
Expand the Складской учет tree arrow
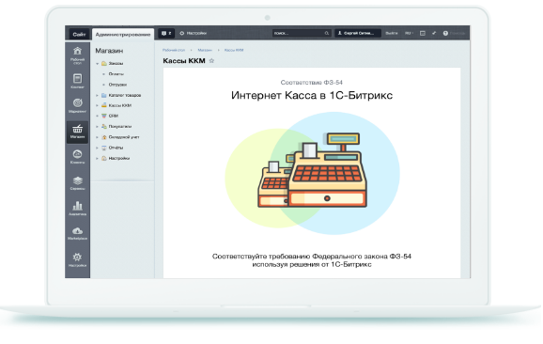click(x=98, y=137)
